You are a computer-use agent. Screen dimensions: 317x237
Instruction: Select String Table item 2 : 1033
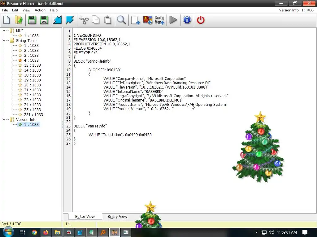[x=31, y=50]
